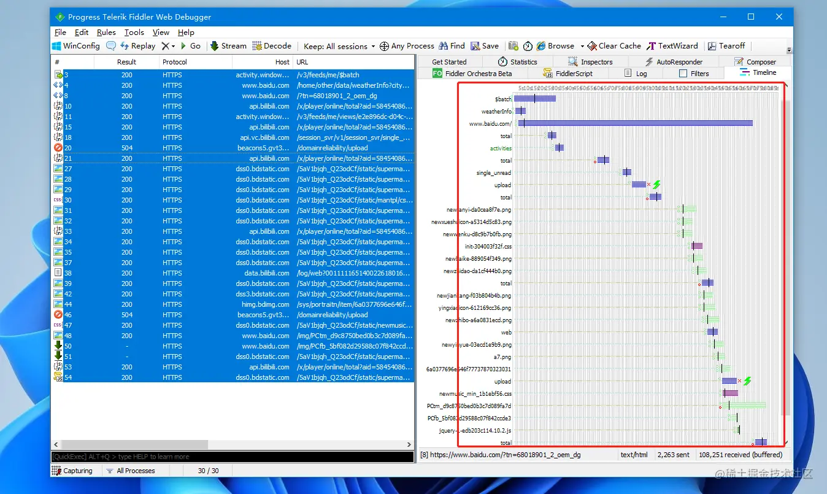
Task: Click Clear Cache
Action: click(614, 46)
